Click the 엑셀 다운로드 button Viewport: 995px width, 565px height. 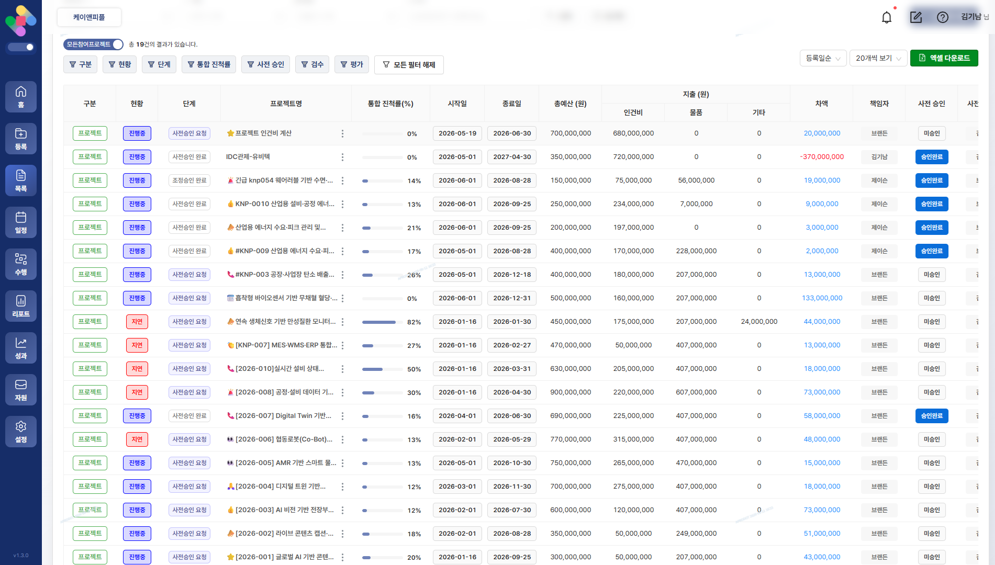coord(944,58)
